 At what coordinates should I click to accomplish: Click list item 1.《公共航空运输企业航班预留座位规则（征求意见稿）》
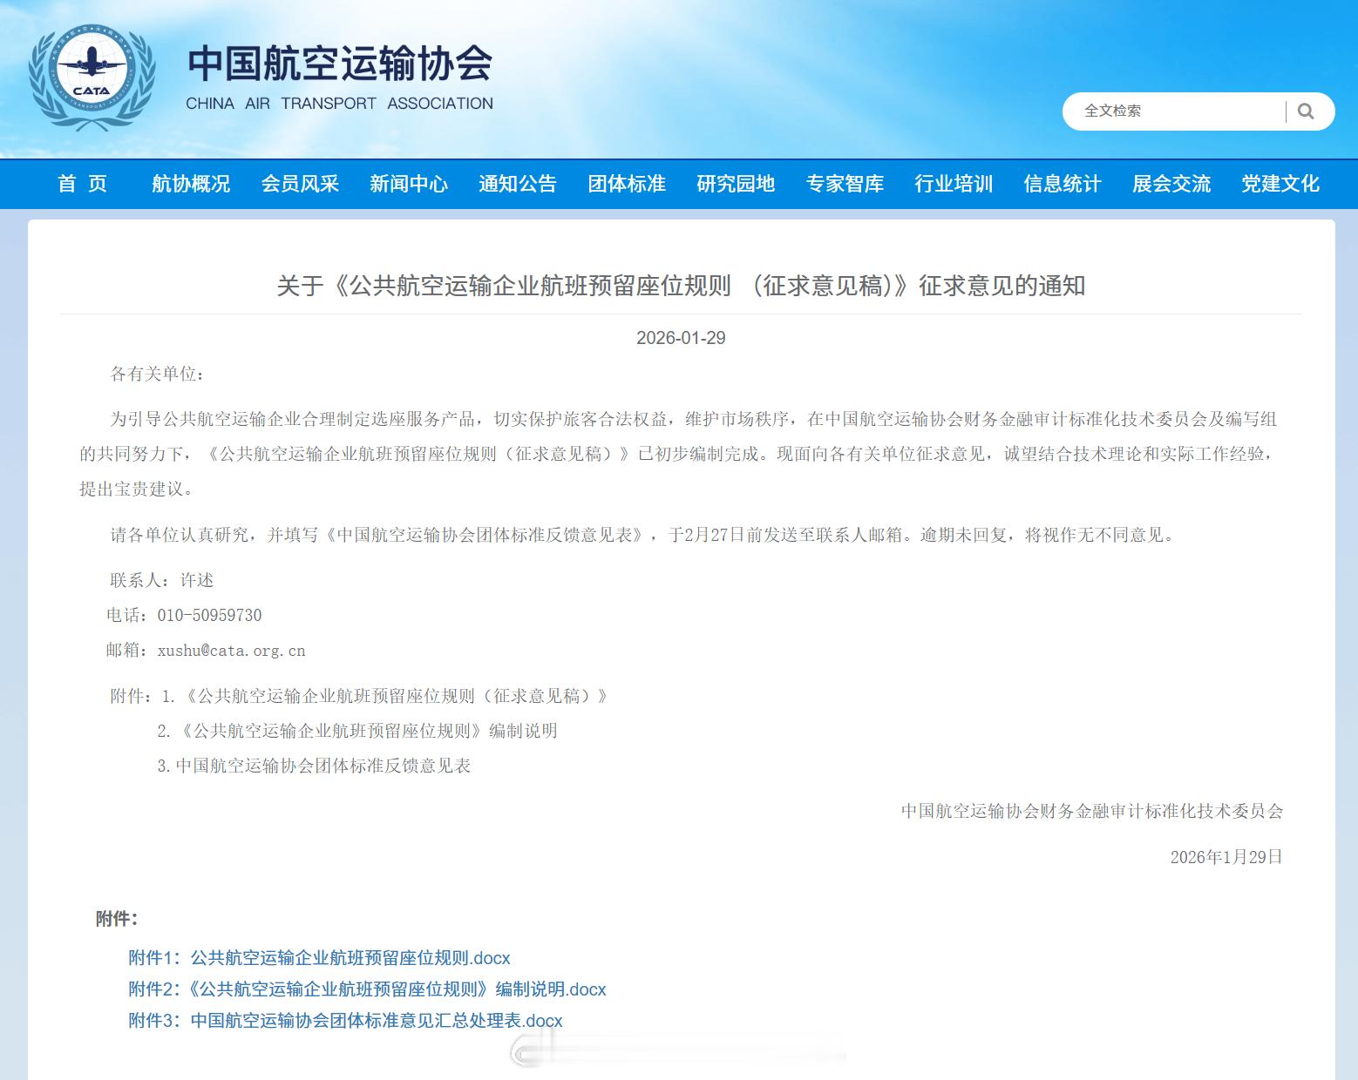tap(384, 696)
